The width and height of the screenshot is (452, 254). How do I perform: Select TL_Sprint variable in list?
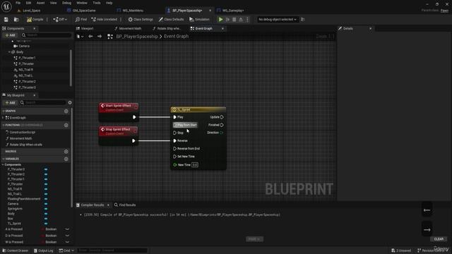(14, 224)
